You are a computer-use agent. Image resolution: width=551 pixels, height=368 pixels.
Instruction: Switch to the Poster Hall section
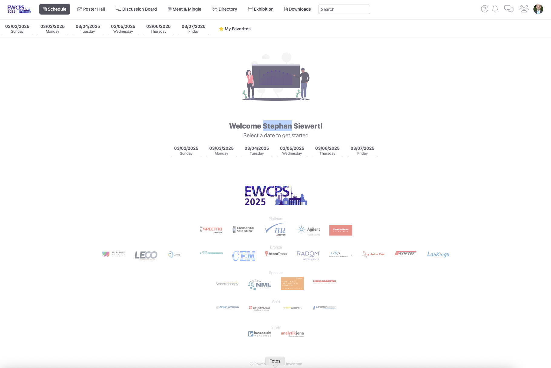point(91,9)
